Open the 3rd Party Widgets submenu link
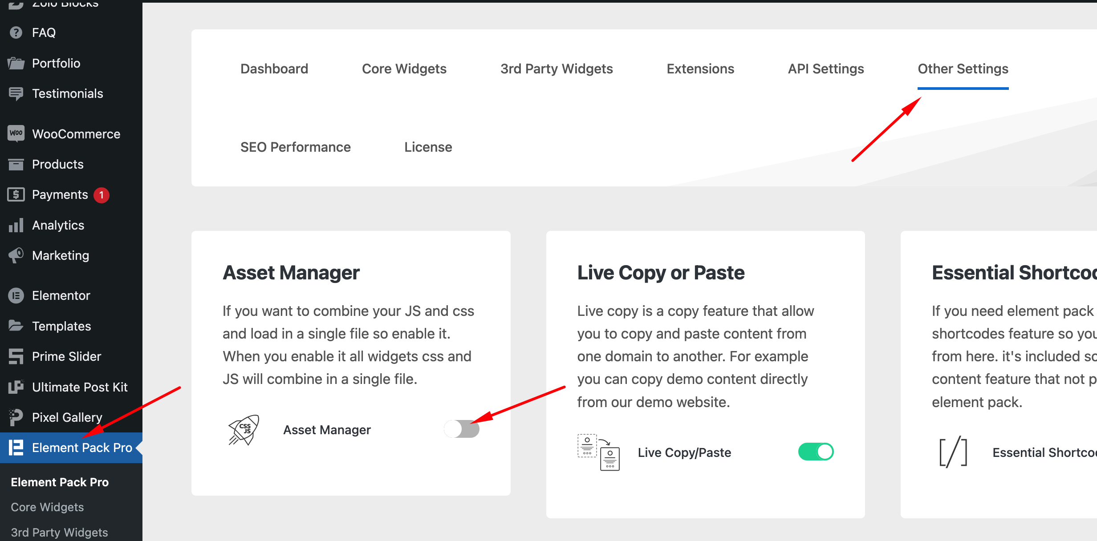 [59, 533]
